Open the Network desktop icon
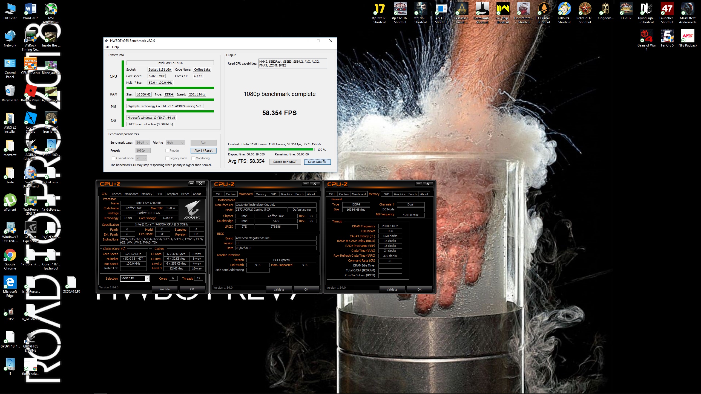701x394 pixels. coord(10,39)
